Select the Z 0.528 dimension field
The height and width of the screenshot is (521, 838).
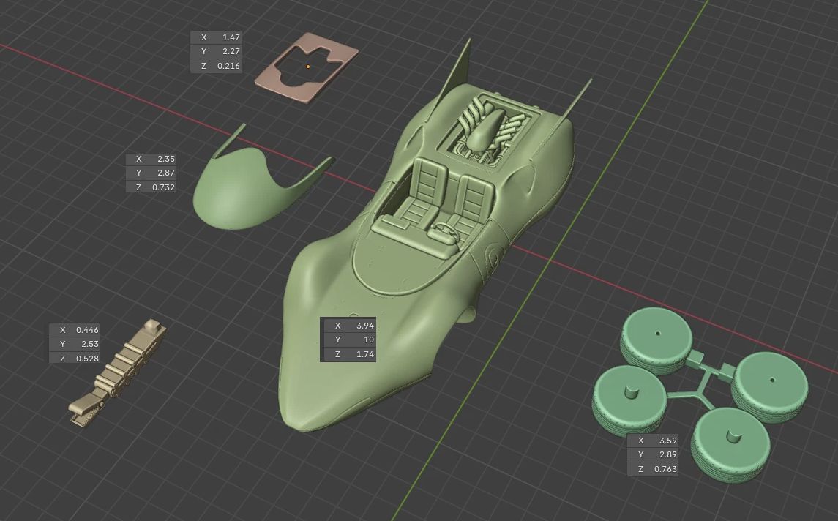[x=75, y=358]
